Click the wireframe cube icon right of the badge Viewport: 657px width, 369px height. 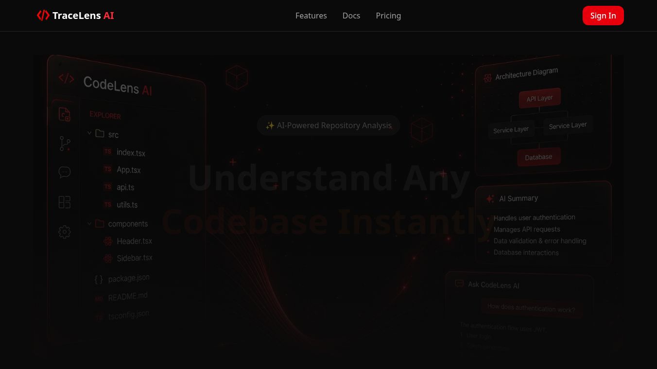pos(421,130)
